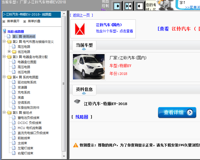This screenshot has width=200, height=160.
Task: Click the red JMC brand logo
Action: point(80,29)
